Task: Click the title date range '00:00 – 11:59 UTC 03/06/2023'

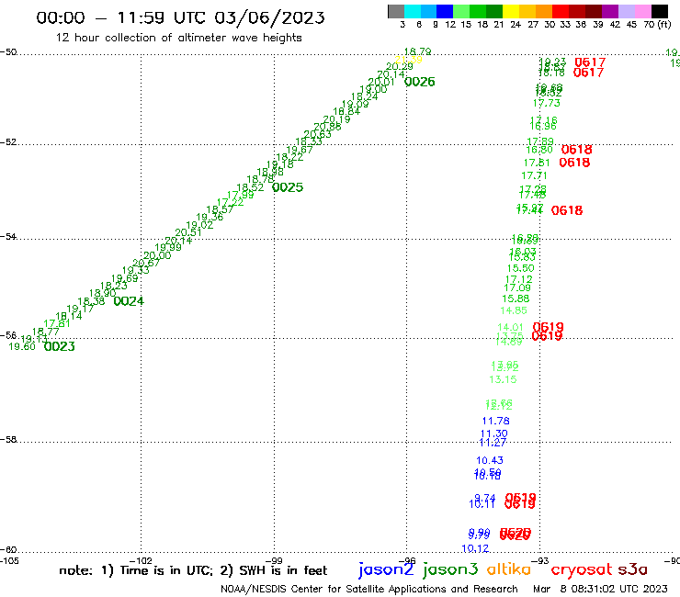Action: coord(180,17)
